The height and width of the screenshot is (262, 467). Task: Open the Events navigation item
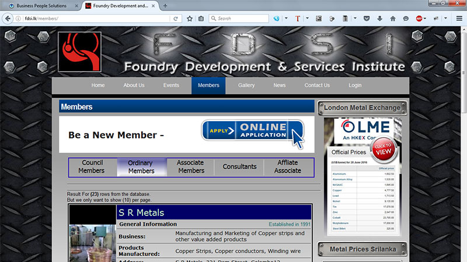pyautogui.click(x=171, y=85)
